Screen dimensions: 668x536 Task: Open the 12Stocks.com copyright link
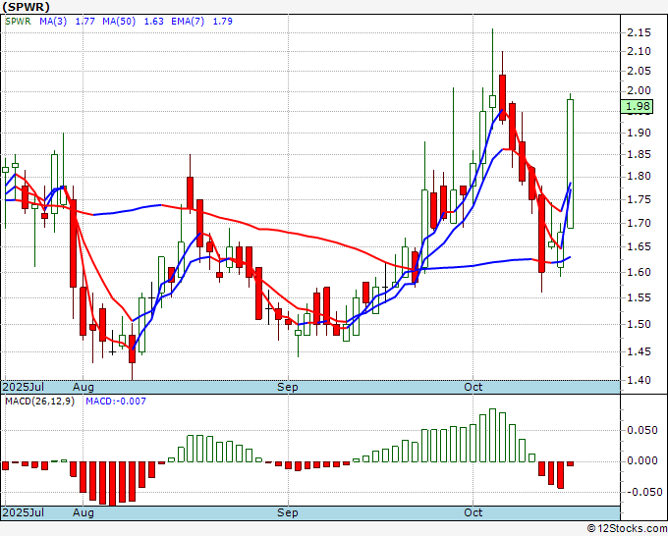coord(627,529)
